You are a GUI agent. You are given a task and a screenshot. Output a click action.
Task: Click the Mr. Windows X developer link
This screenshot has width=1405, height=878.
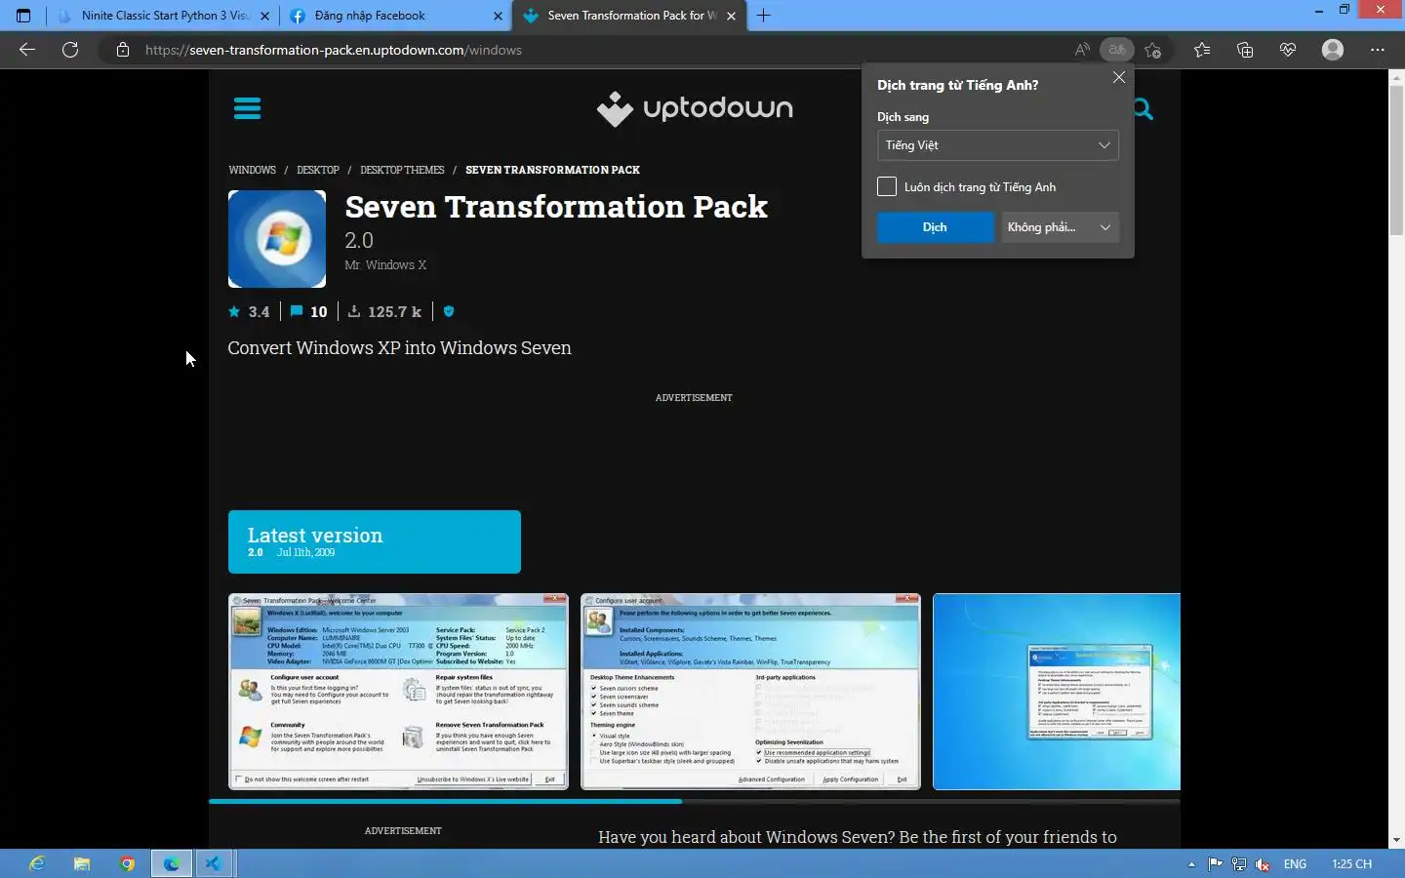pos(385,265)
